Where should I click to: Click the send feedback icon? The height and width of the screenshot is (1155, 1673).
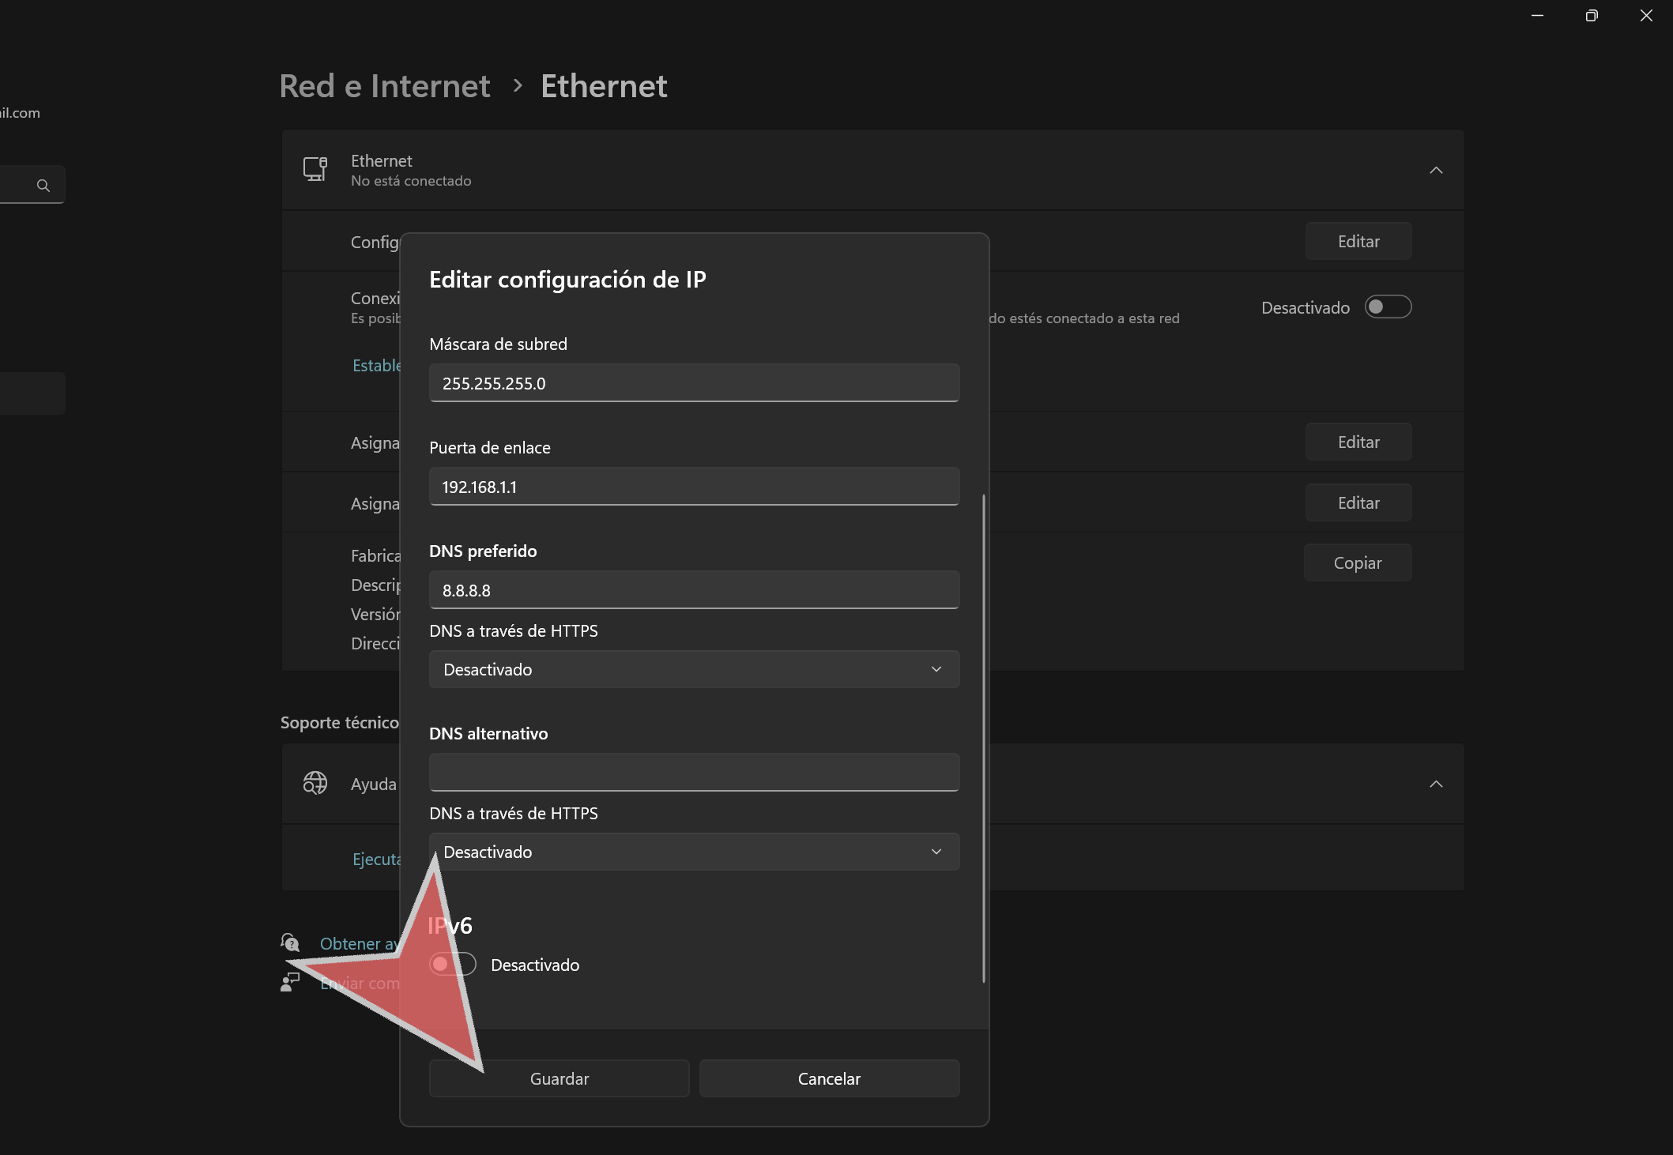pyautogui.click(x=290, y=982)
